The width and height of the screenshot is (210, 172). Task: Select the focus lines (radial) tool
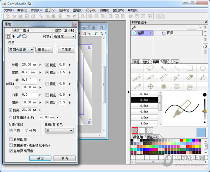coord(163,87)
